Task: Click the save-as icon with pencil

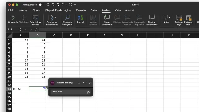Action: pos(58,5)
